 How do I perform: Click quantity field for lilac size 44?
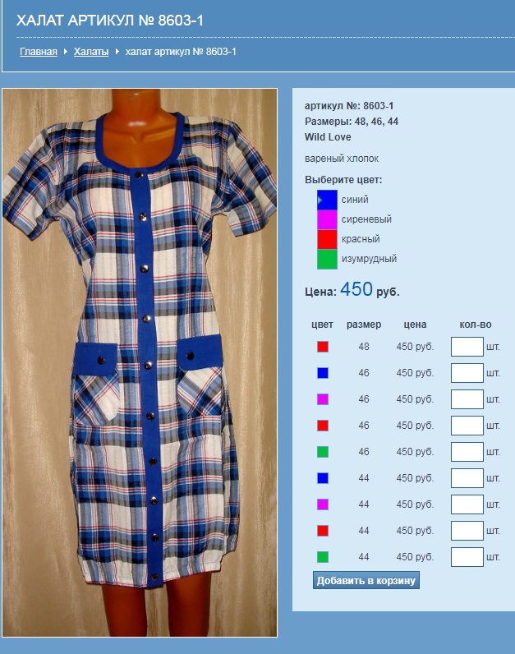(467, 504)
